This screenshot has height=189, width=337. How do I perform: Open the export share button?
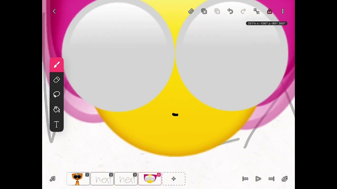[x=270, y=11]
